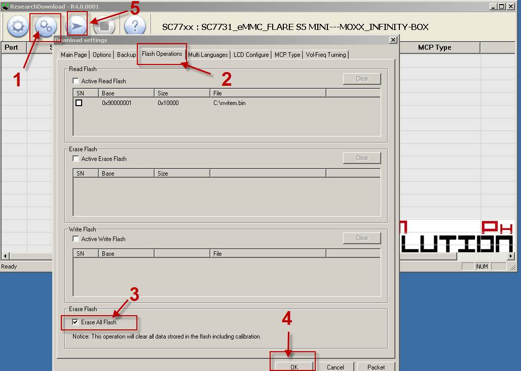This screenshot has width=521, height=371.
Task: Click Size value 0x10000
Action: 168,103
